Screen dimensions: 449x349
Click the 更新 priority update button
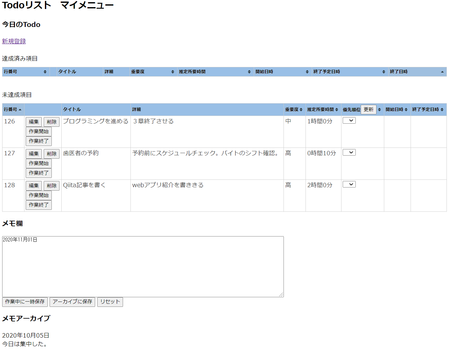368,109
